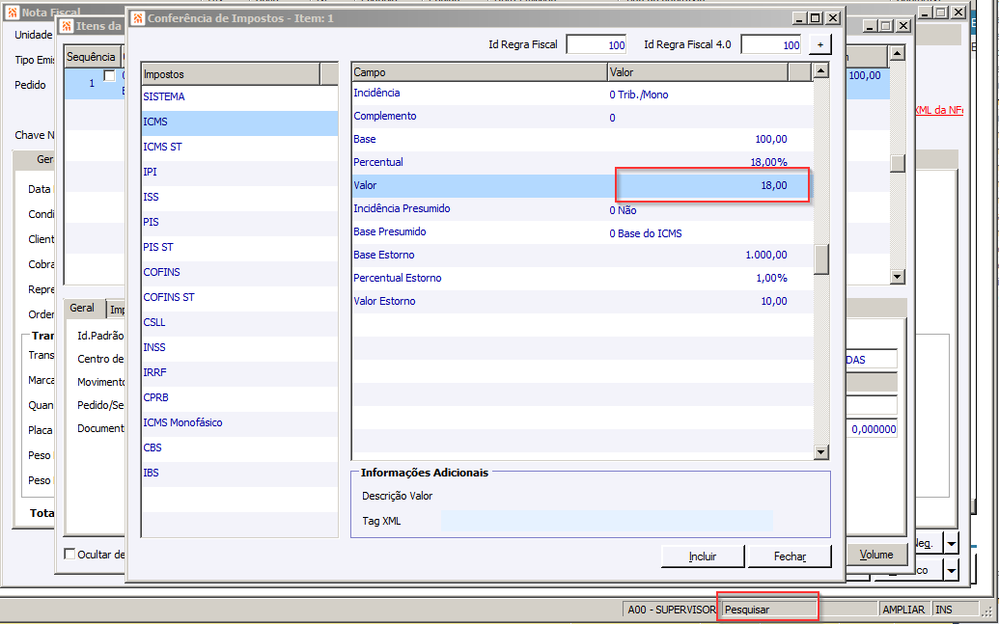The image size is (999, 624).
Task: Click the Sequência column header
Action: pyautogui.click(x=91, y=57)
